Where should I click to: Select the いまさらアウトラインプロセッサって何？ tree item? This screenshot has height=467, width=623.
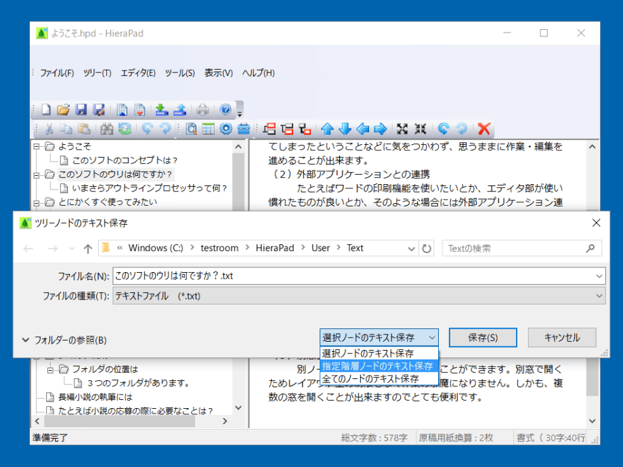point(150,188)
